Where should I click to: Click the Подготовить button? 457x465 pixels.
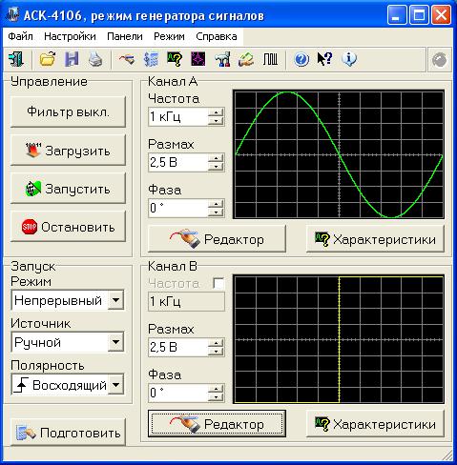click(x=68, y=433)
